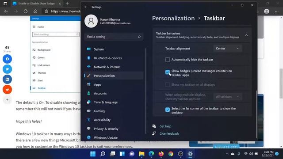This screenshot has height=159, width=283.
Task: Click the microphone tray icon
Action: (x=239, y=154)
